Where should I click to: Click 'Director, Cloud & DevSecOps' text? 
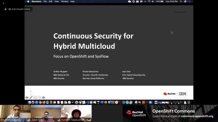(x=95, y=75)
